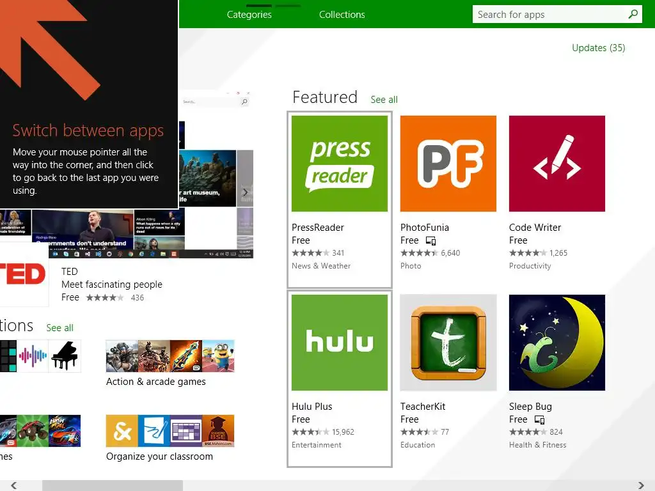Click the TED featured screenshot next arrow
Viewport: 655px width, 491px height.
click(x=245, y=192)
